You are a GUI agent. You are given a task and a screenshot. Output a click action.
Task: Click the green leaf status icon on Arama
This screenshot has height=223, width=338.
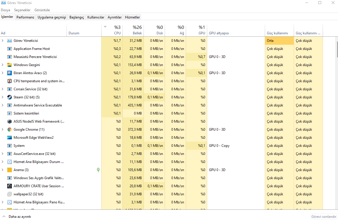98,170
